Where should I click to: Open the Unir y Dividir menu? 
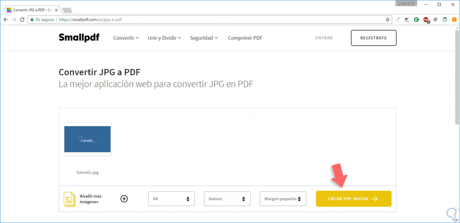pyautogui.click(x=164, y=38)
